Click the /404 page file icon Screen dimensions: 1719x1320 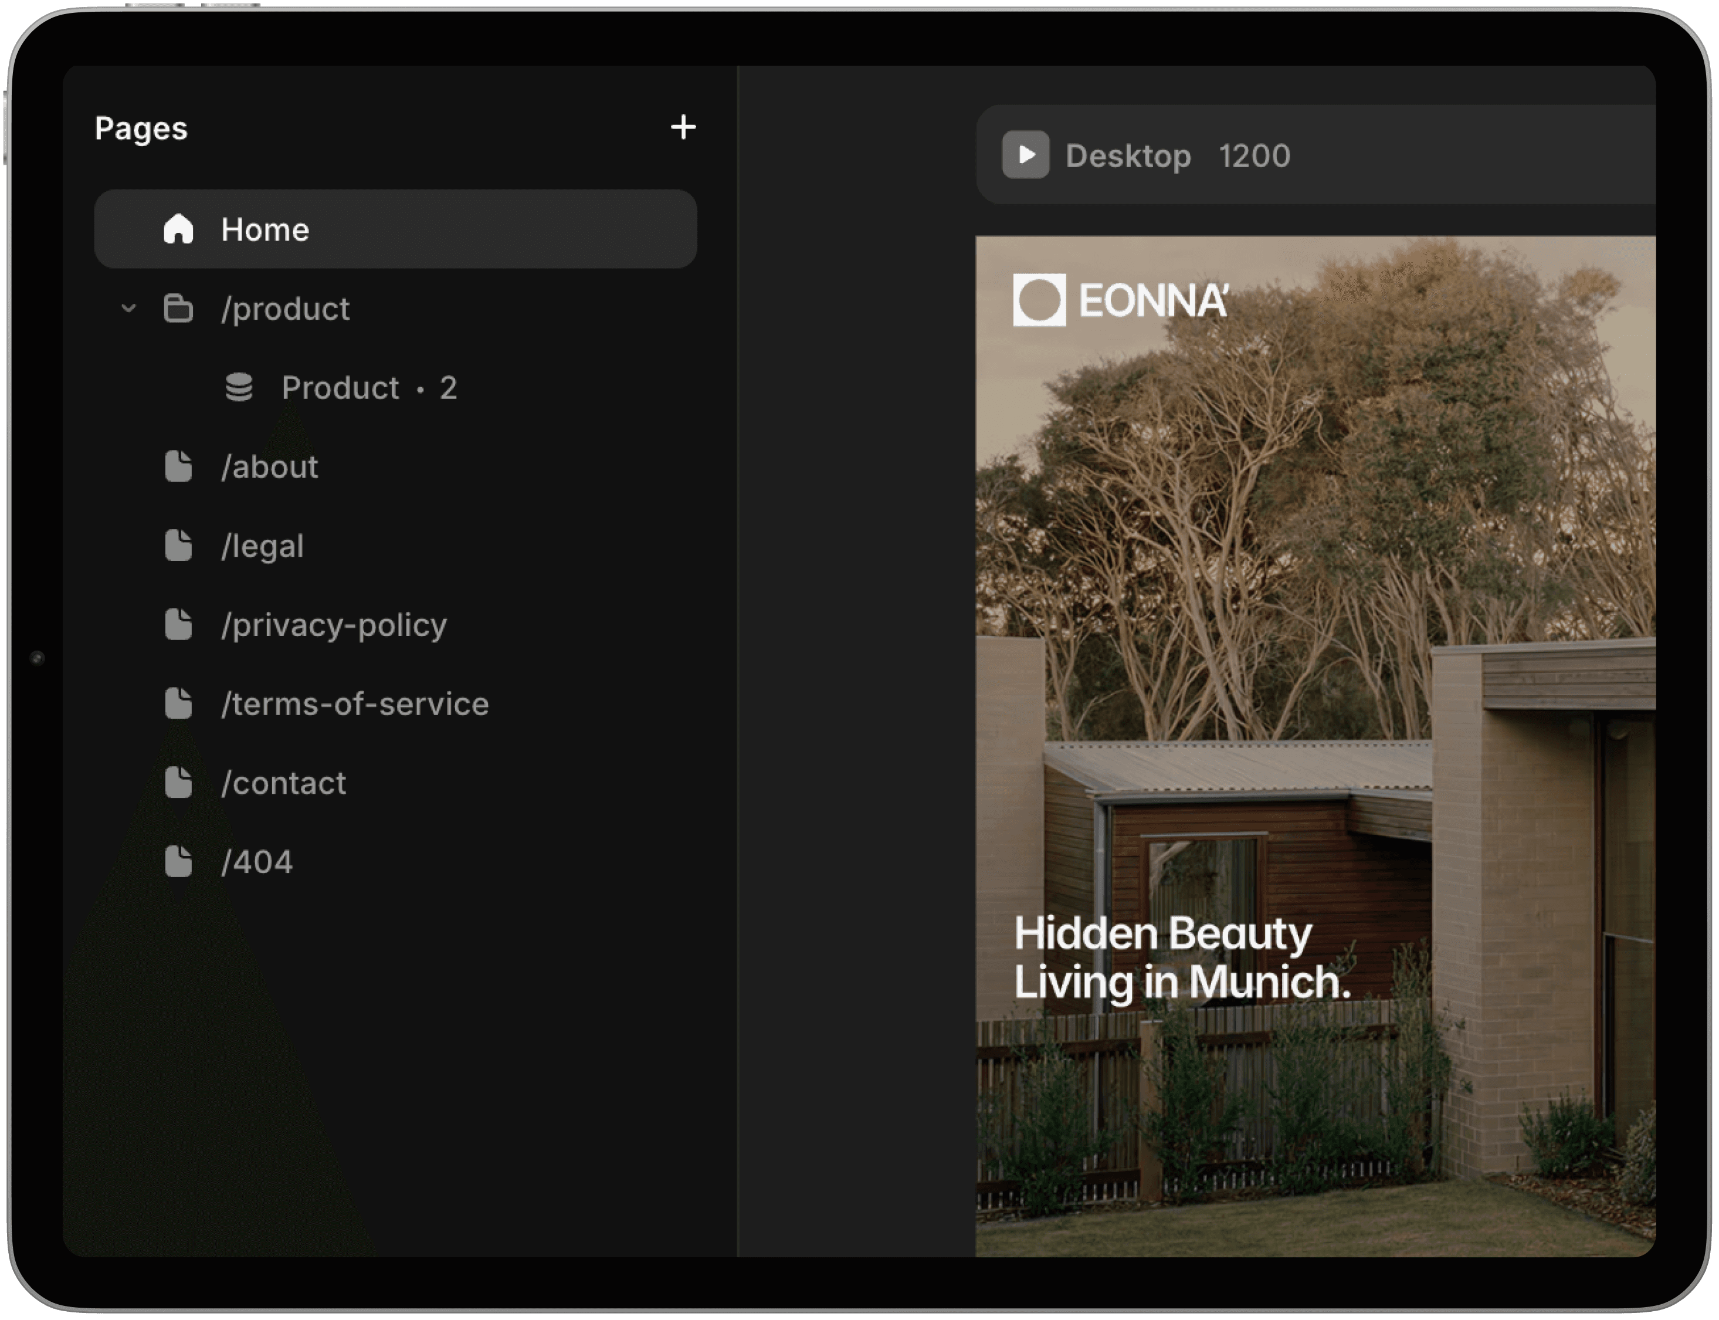click(x=178, y=862)
